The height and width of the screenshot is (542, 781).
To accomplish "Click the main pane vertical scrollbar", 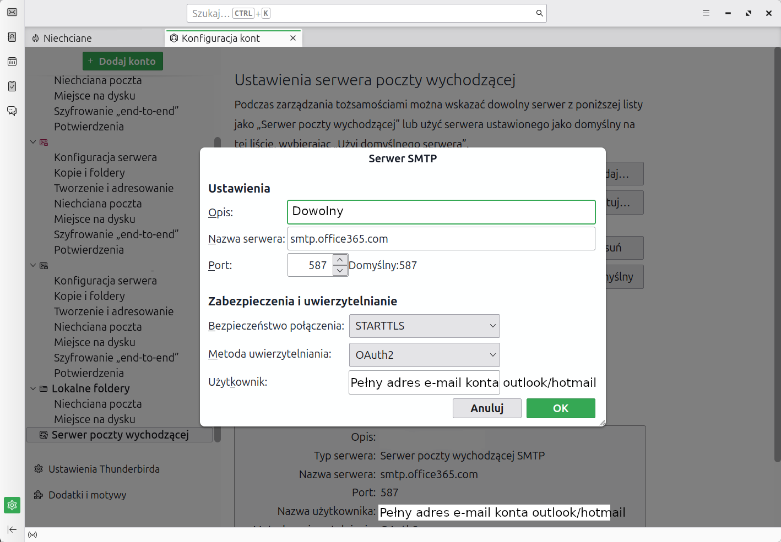I will click(x=777, y=254).
